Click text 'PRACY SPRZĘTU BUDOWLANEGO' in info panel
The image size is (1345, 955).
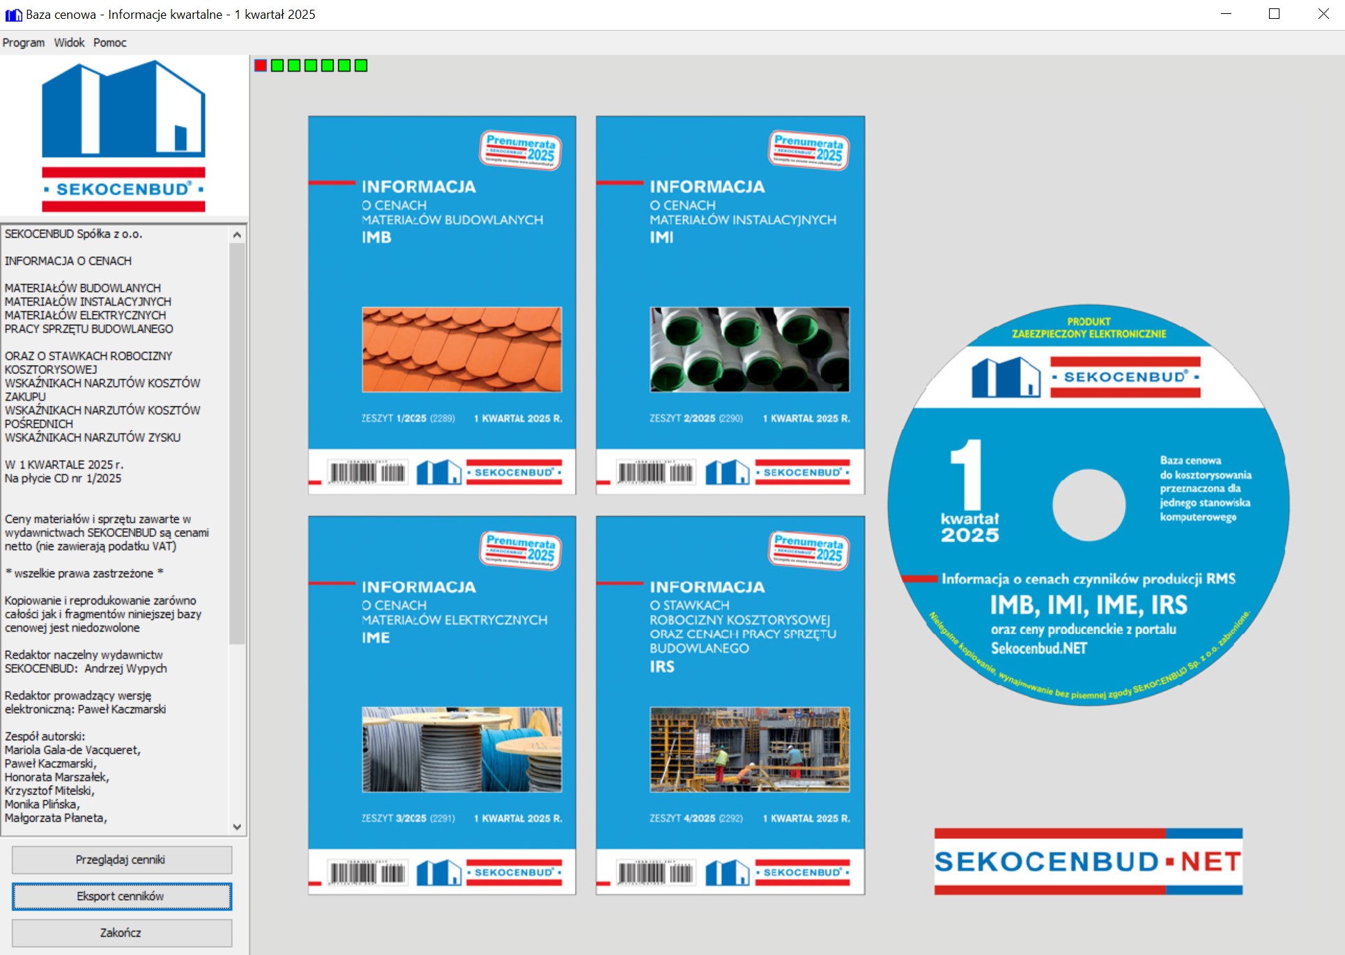click(89, 329)
